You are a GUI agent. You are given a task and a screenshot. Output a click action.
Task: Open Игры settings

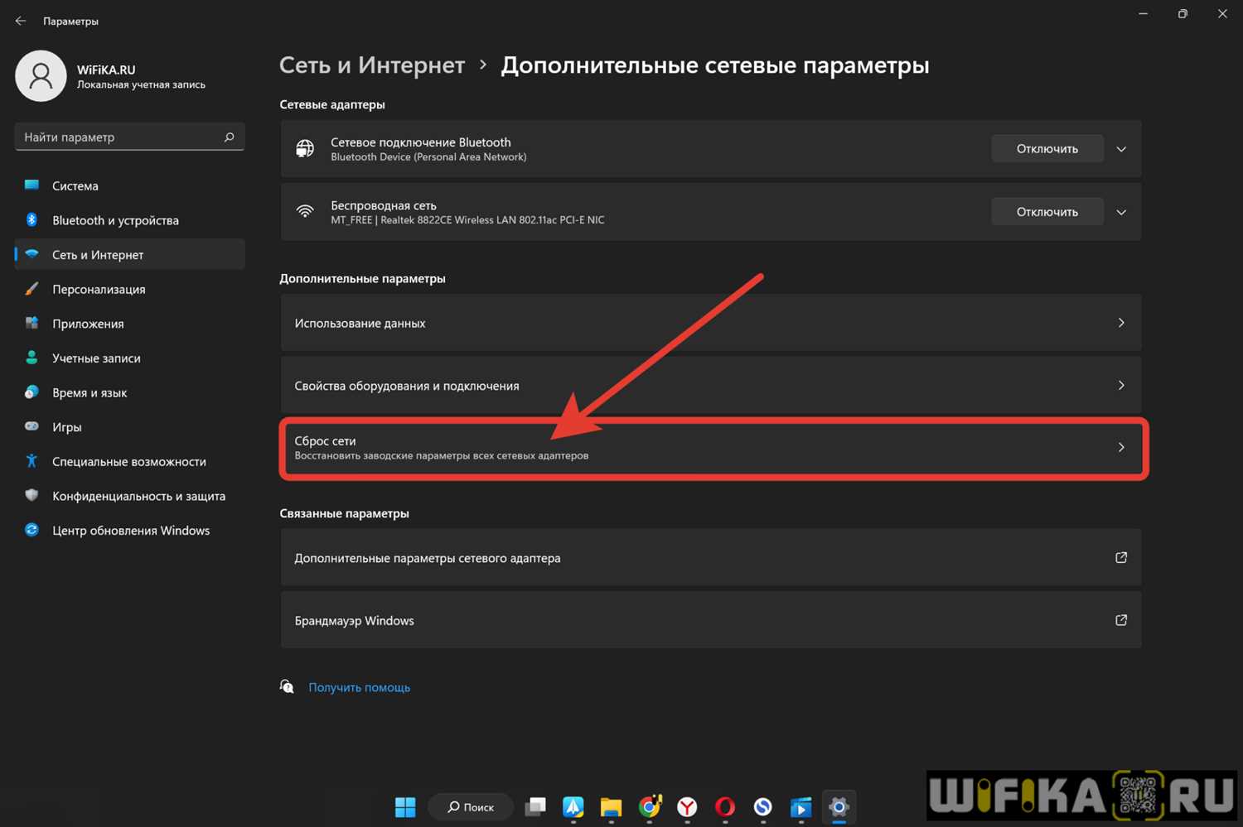coord(130,427)
